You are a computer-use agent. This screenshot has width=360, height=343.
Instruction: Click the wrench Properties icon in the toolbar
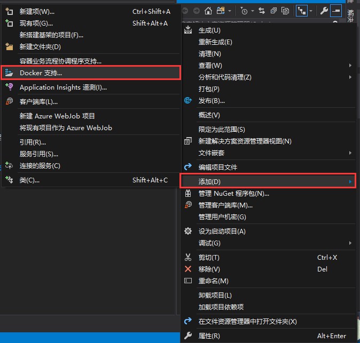[x=324, y=11]
